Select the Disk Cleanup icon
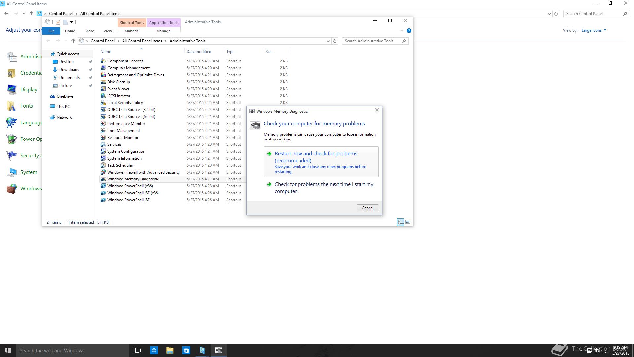This screenshot has height=357, width=634. (103, 82)
